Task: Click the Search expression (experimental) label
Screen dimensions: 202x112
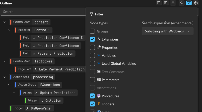Action: point(167,23)
